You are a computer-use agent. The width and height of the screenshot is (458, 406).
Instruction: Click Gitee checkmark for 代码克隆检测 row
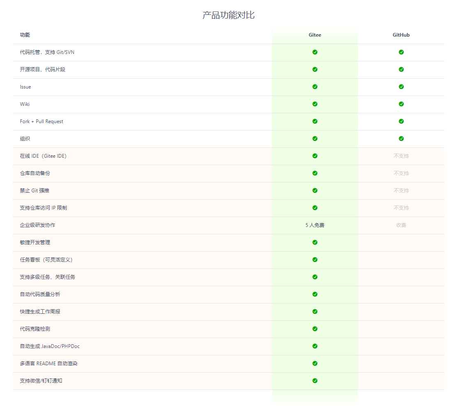click(x=315, y=329)
